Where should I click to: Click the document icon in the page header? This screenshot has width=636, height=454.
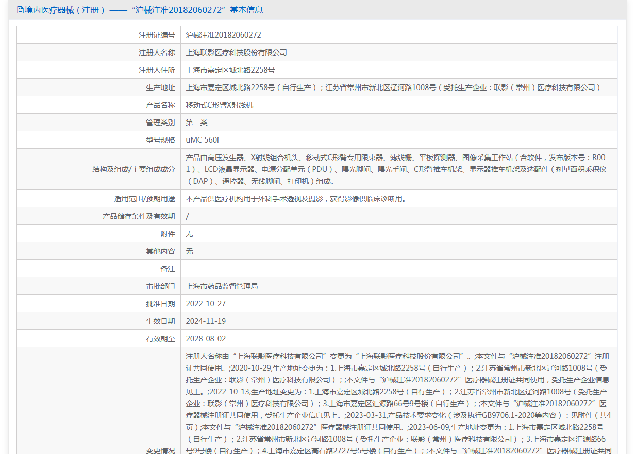tap(20, 10)
